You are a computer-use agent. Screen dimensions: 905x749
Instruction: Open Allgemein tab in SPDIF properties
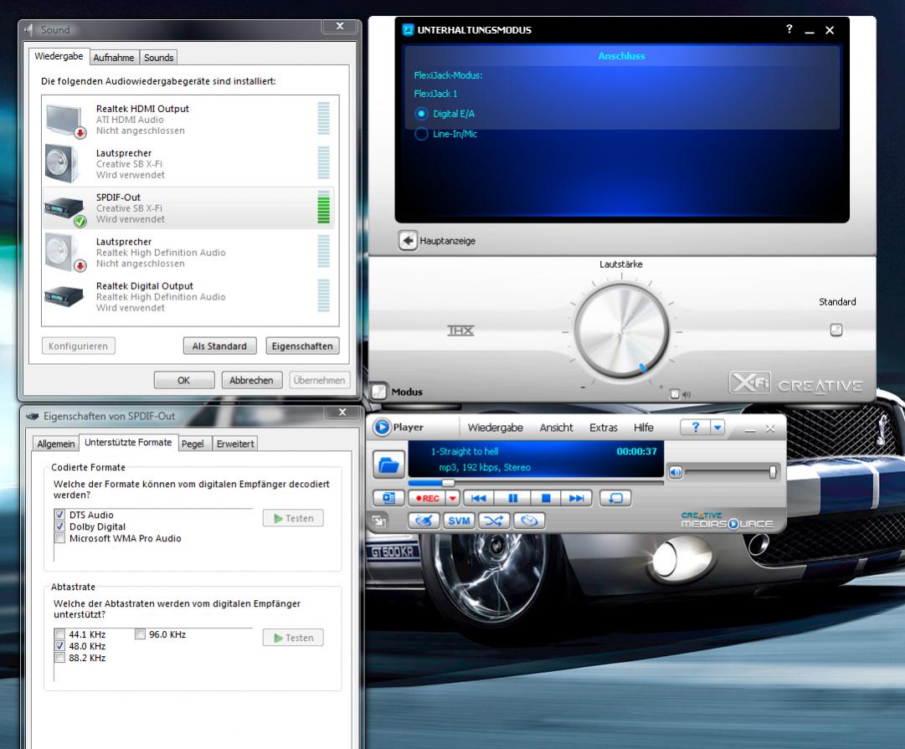56,444
